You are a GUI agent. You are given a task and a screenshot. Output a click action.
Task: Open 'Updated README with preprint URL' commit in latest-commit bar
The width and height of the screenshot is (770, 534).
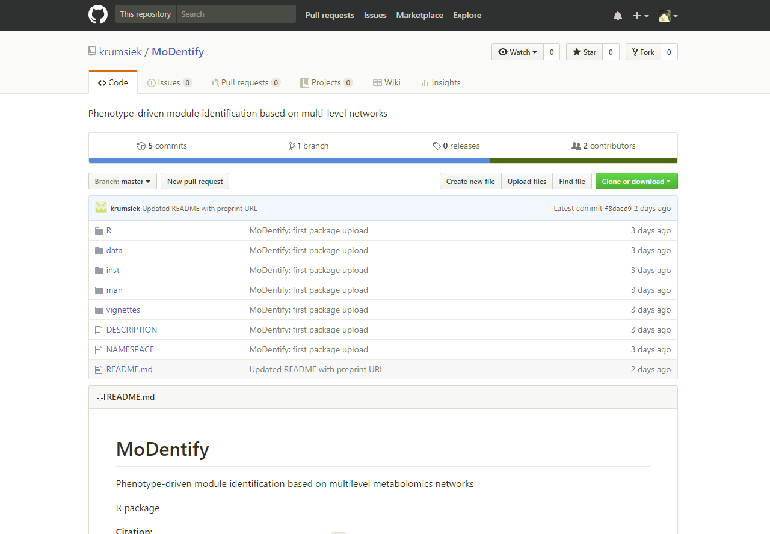(x=200, y=208)
